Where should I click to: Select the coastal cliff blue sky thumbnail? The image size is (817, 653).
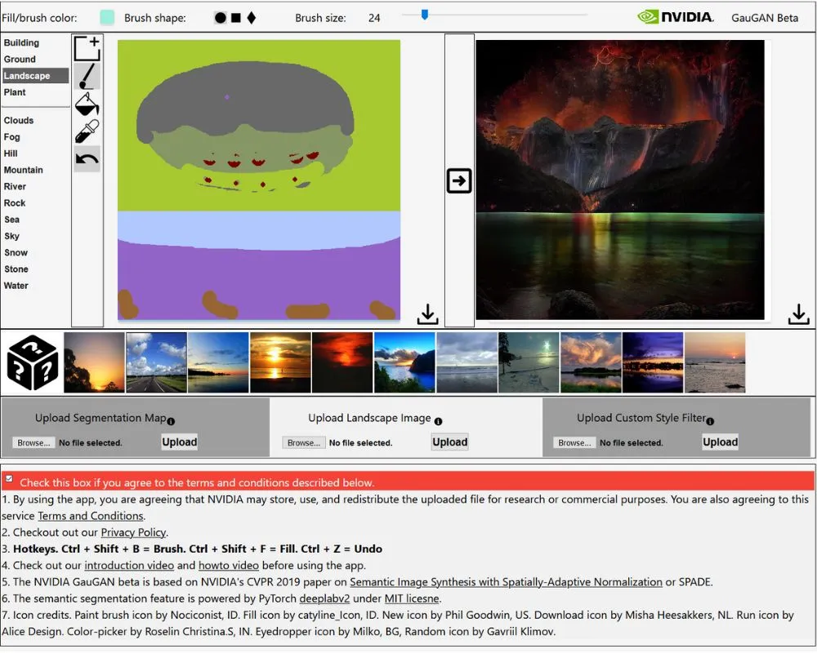(x=404, y=362)
